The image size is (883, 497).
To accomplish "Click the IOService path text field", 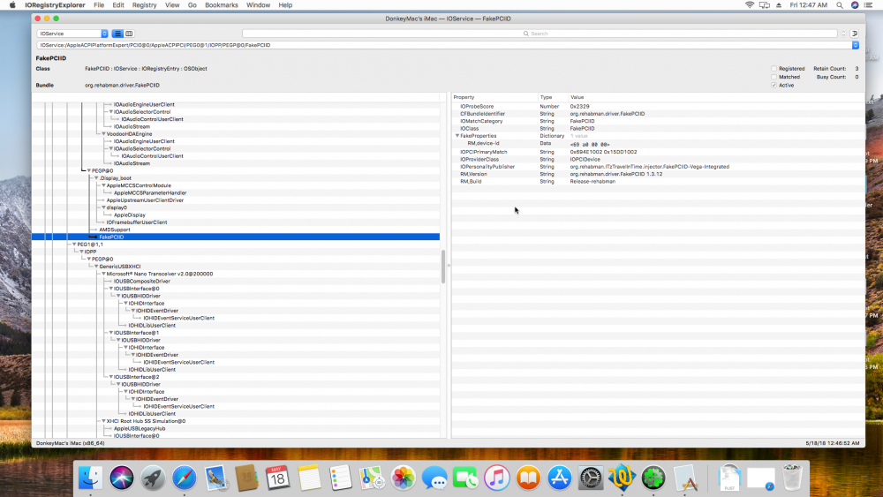I will (x=444, y=45).
